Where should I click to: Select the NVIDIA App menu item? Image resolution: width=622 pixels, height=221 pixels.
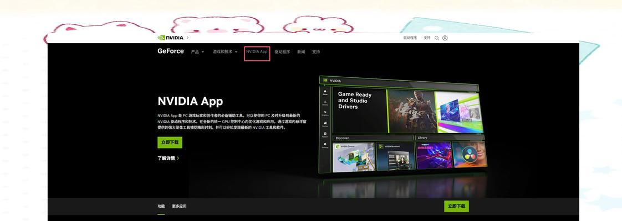[x=257, y=52]
